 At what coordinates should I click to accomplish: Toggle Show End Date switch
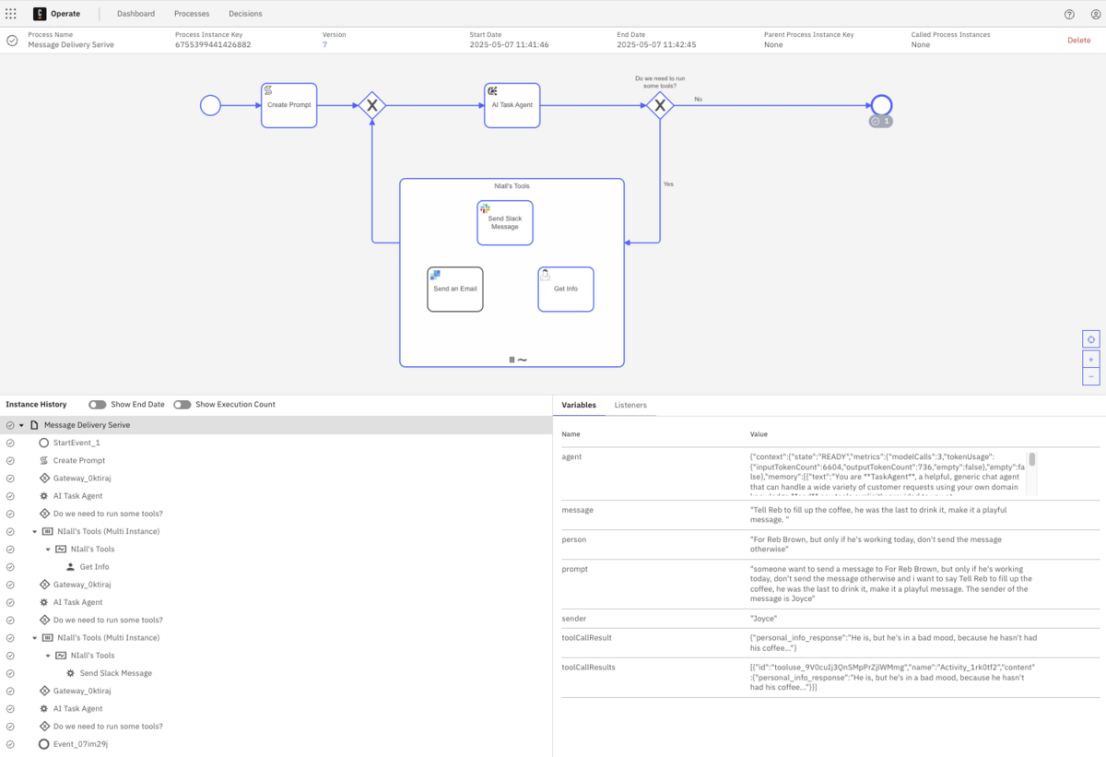coord(97,405)
